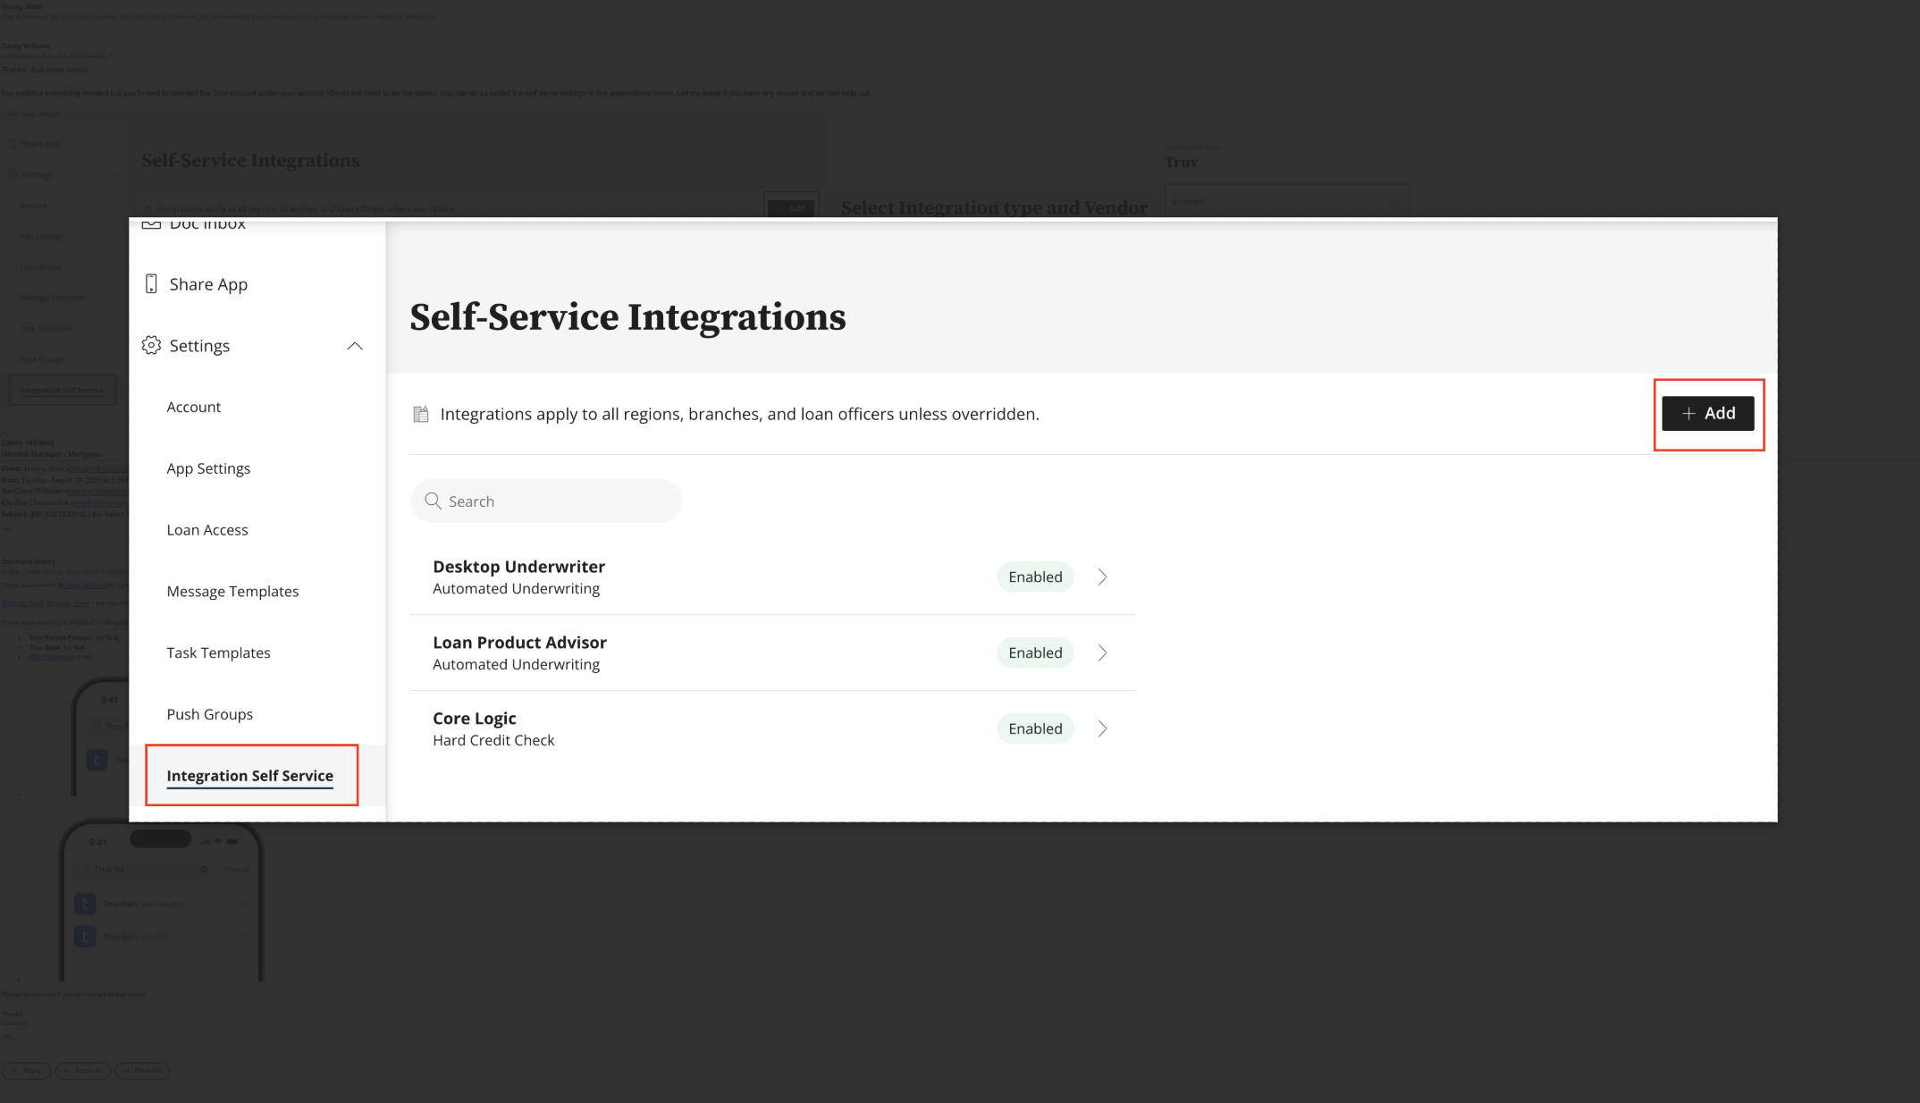This screenshot has height=1103, width=1920.
Task: Collapse Settings with the up chevron
Action: 355,346
